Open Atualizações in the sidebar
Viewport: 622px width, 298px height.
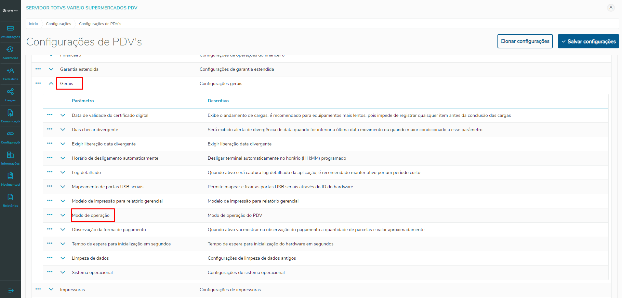pos(10,32)
